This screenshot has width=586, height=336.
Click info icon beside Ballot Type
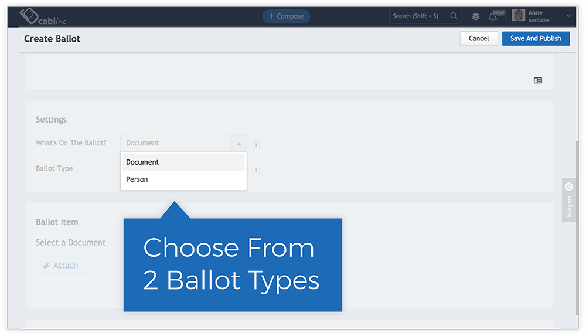tap(256, 171)
